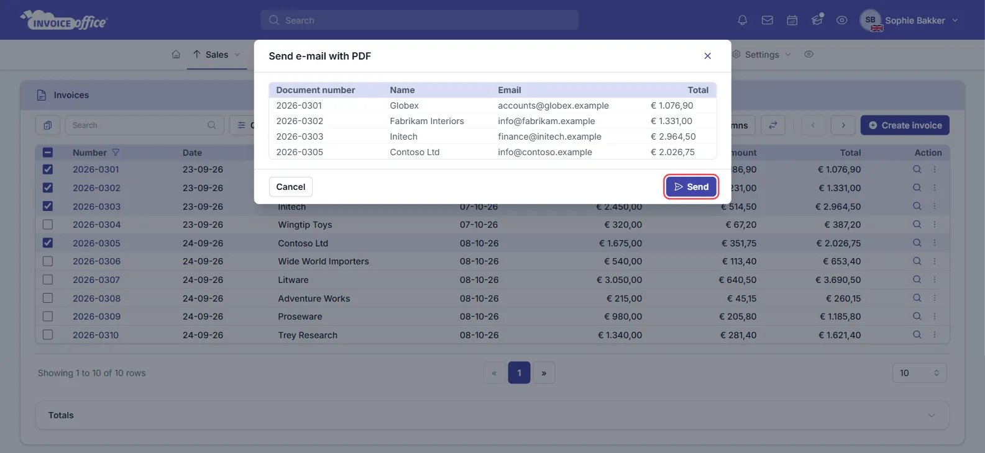Uncheck invoice 2026-0302 checkbox
985x453 pixels.
click(x=48, y=188)
